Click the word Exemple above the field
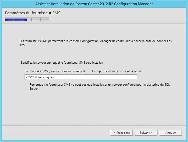Viewport: 188px width, 142px height. coord(97,71)
